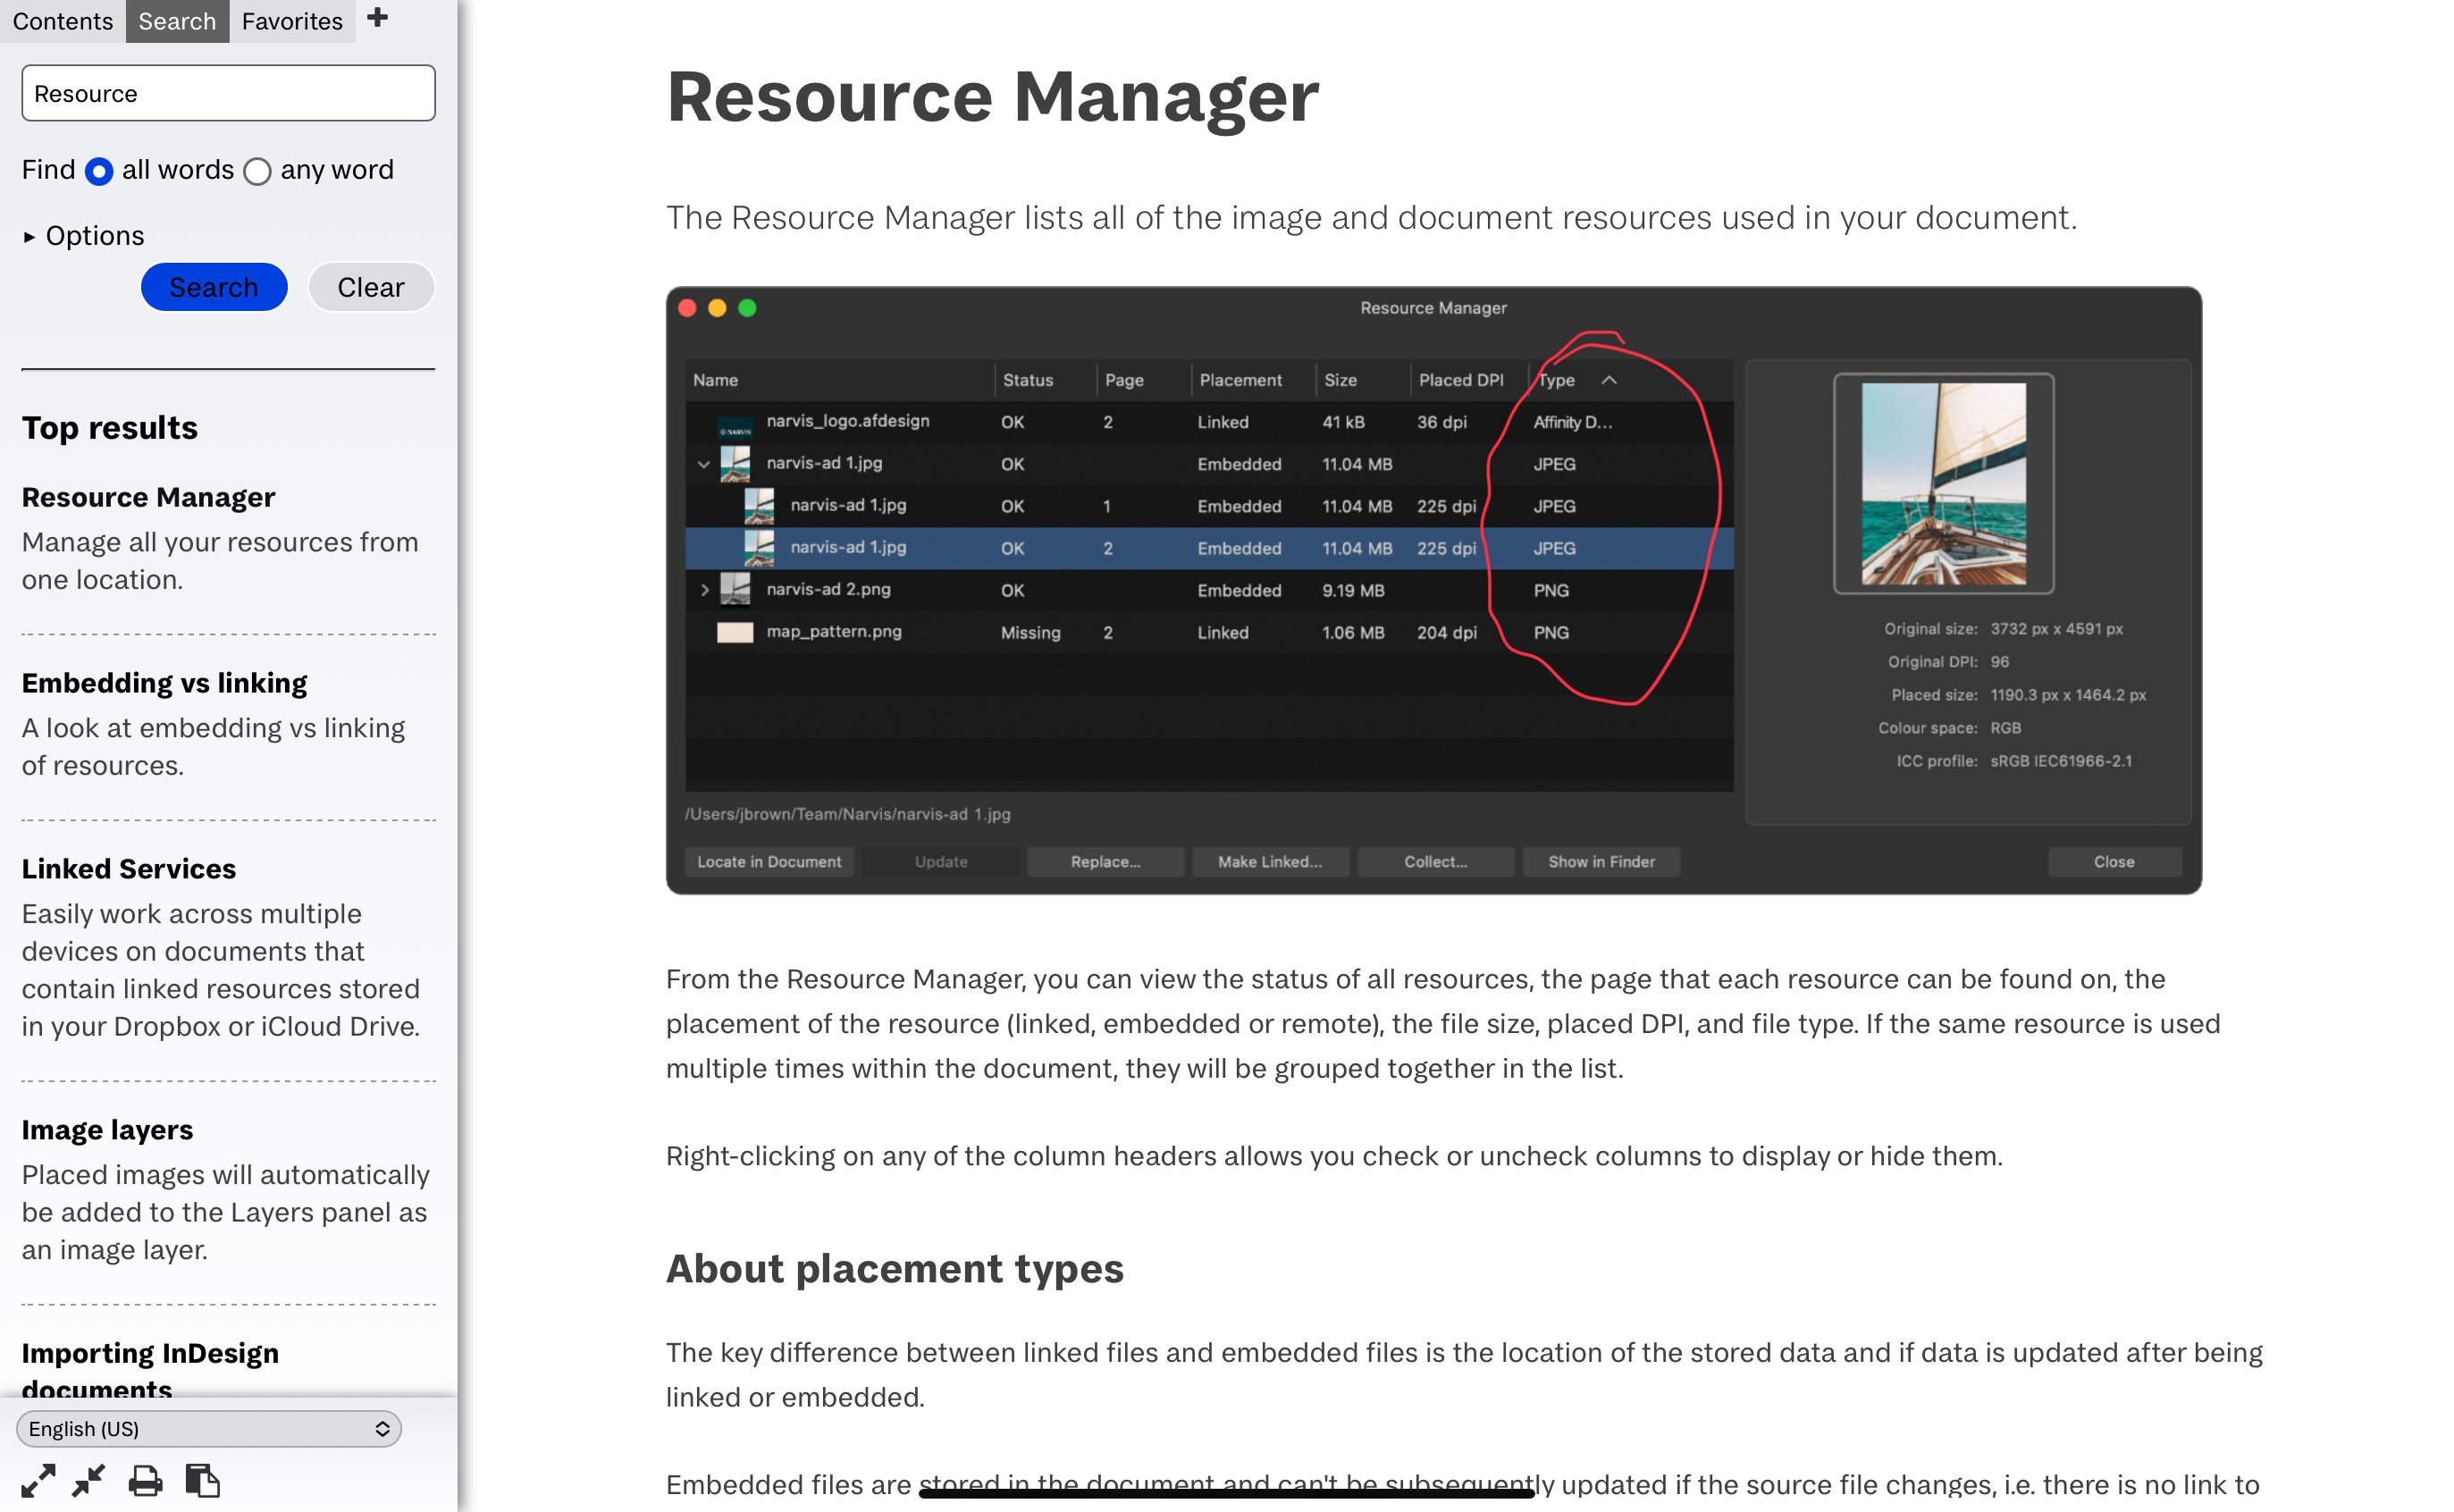The width and height of the screenshot is (2454, 1512).
Task: Click the search field containing 'Resource'
Action: click(x=228, y=94)
